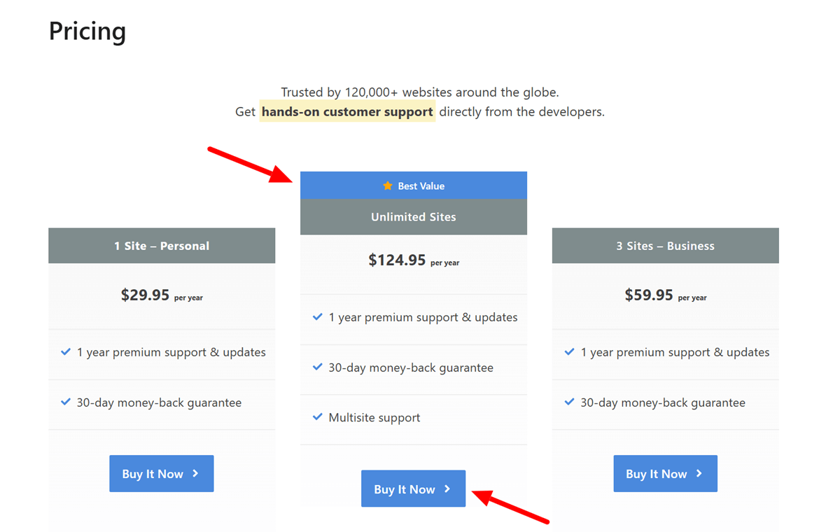840x532 pixels.
Task: Click the highlighted hands-on customer support text
Action: coord(347,111)
